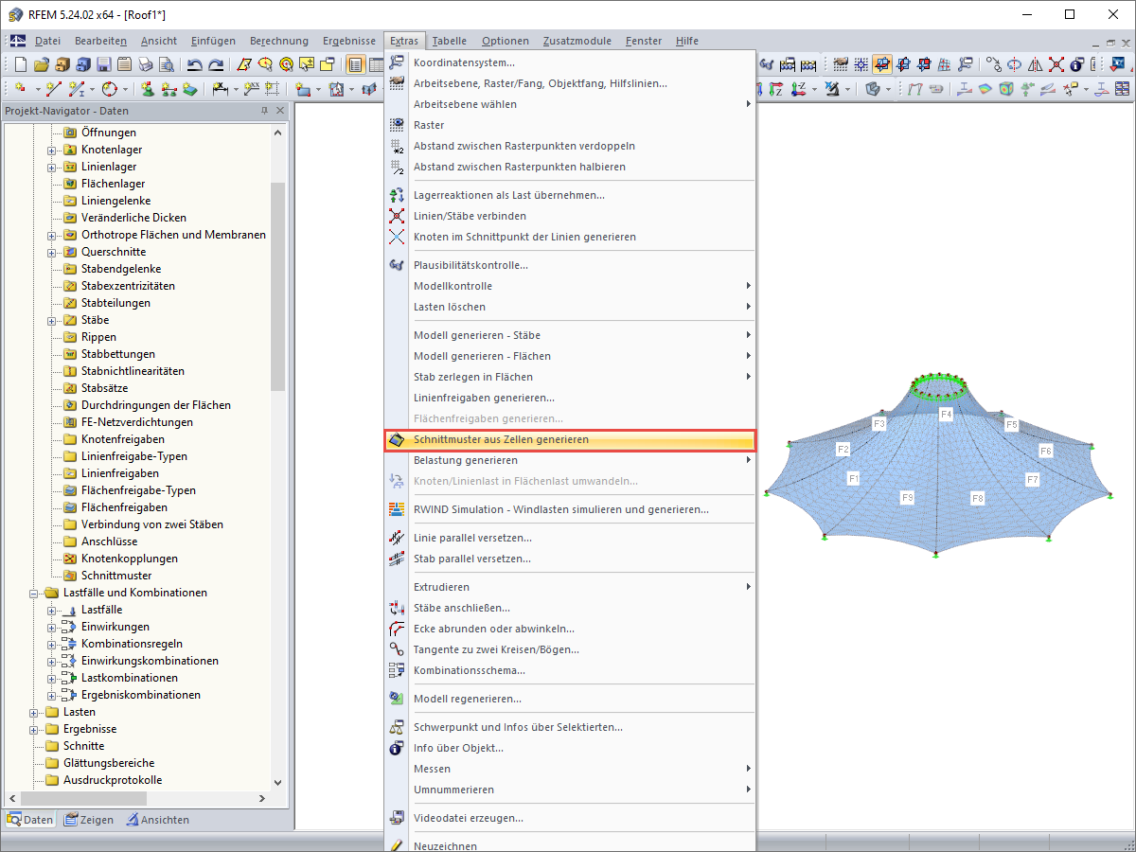Click the solid rendering display icon
This screenshot has height=852, width=1136.
pos(872,88)
